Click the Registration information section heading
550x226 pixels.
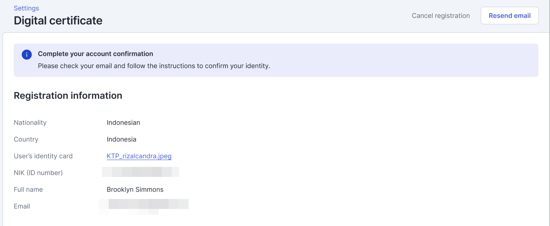(68, 96)
